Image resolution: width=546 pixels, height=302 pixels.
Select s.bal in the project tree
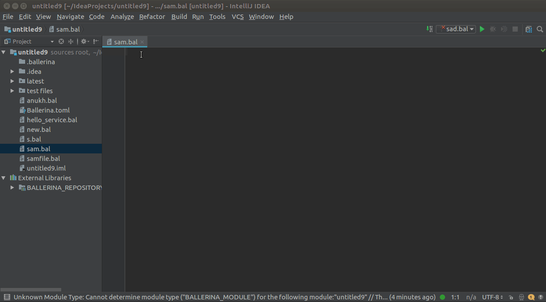pos(34,139)
